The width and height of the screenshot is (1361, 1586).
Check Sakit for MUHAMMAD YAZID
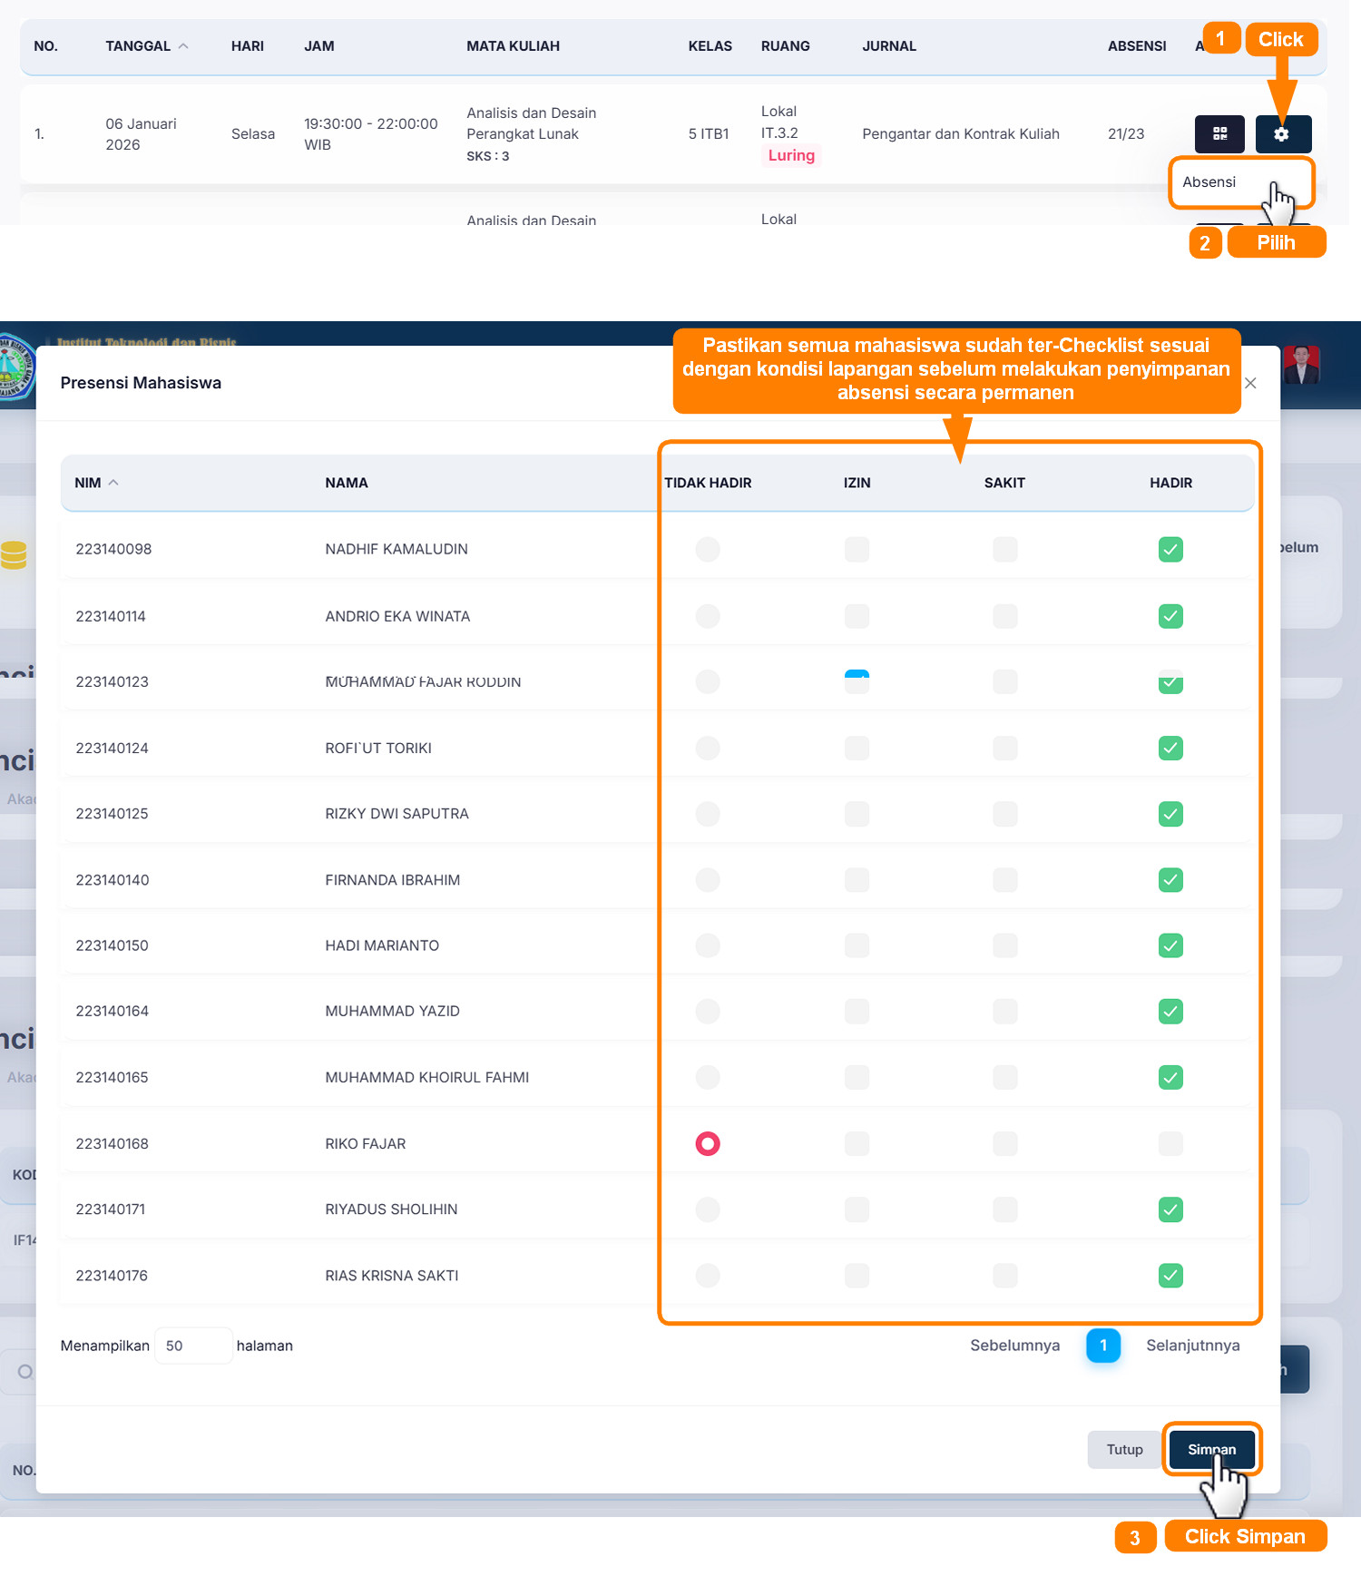click(1004, 1012)
